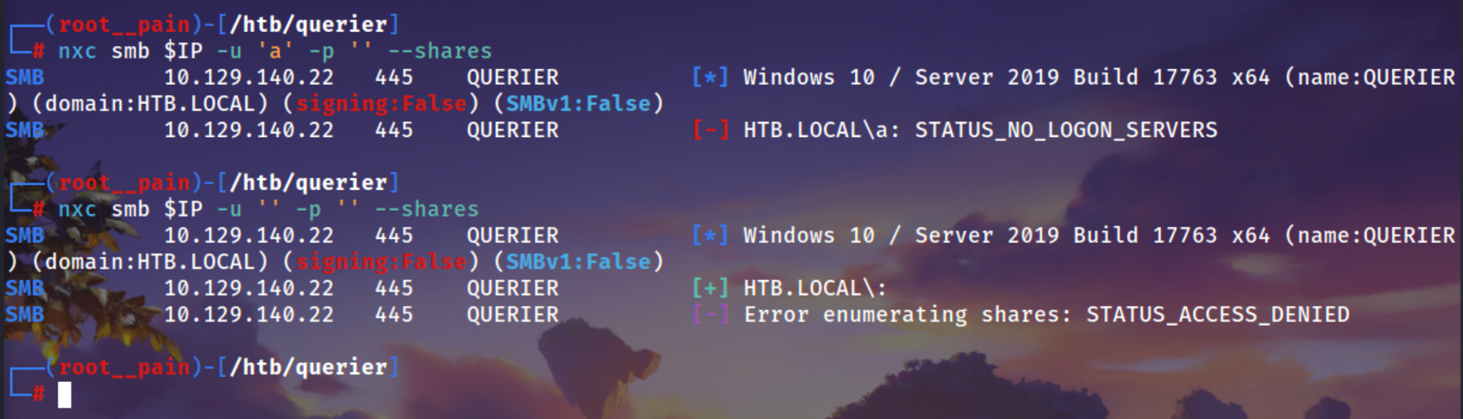Click the second 'nxc smb $IP -u ''' command
Image resolution: width=1463 pixels, height=419 pixels.
(x=268, y=209)
